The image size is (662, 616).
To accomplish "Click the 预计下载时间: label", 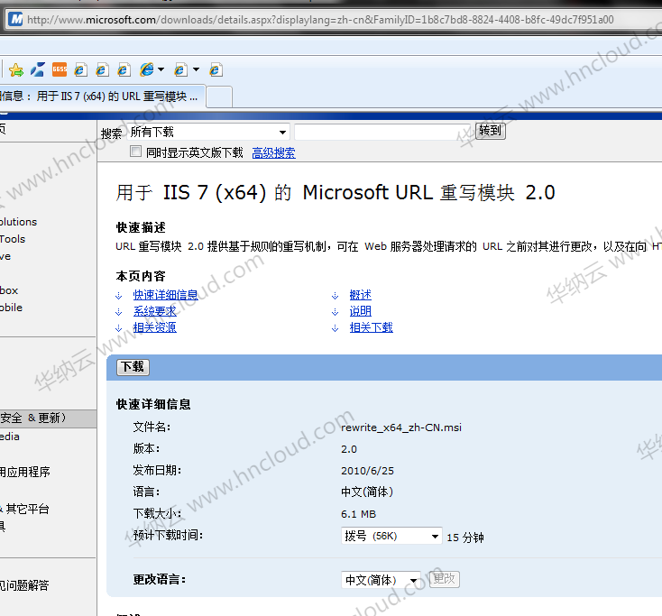I will [168, 536].
